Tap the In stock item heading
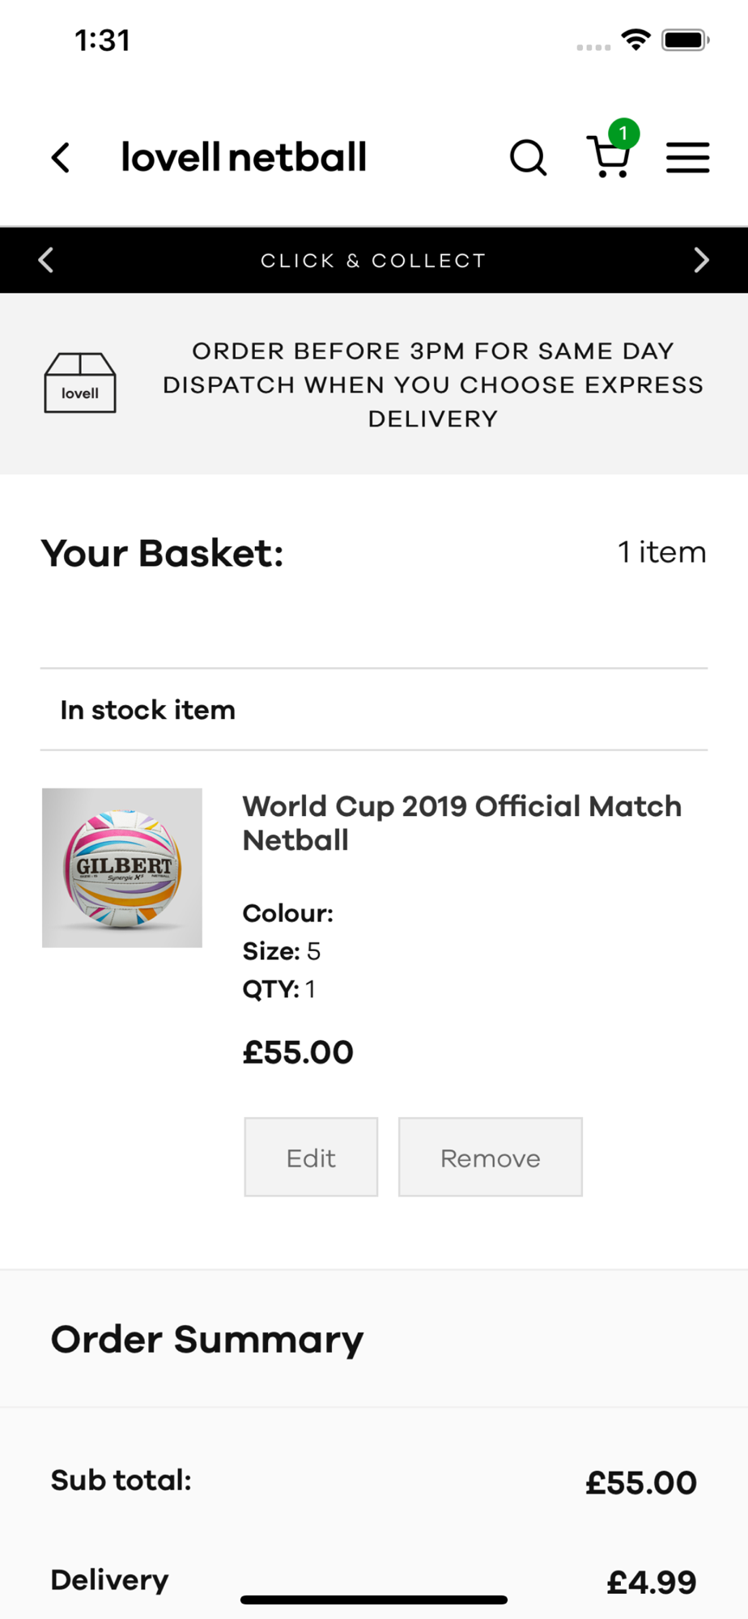Screen dimensions: 748x1619 [x=147, y=710]
